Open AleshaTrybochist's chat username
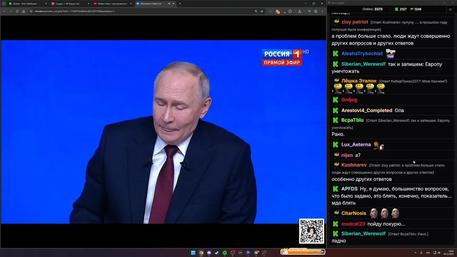This screenshot has width=457, height=257. 362,54
